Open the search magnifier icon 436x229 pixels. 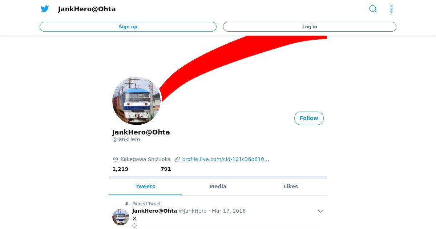pos(373,9)
